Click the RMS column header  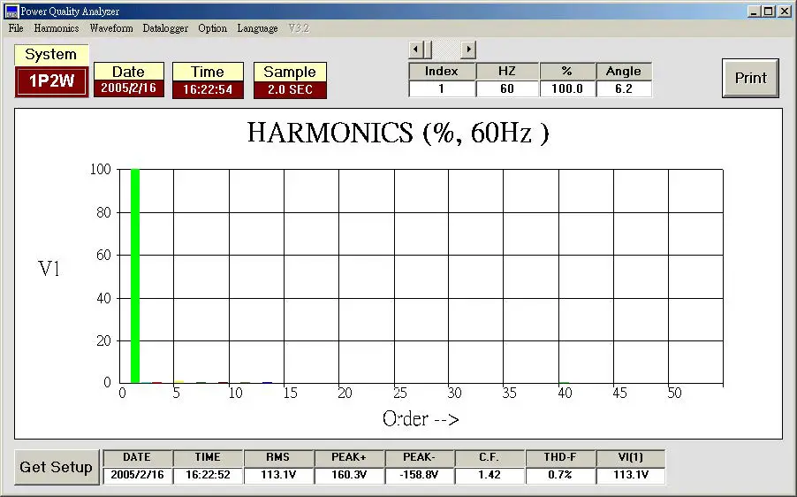click(x=278, y=457)
